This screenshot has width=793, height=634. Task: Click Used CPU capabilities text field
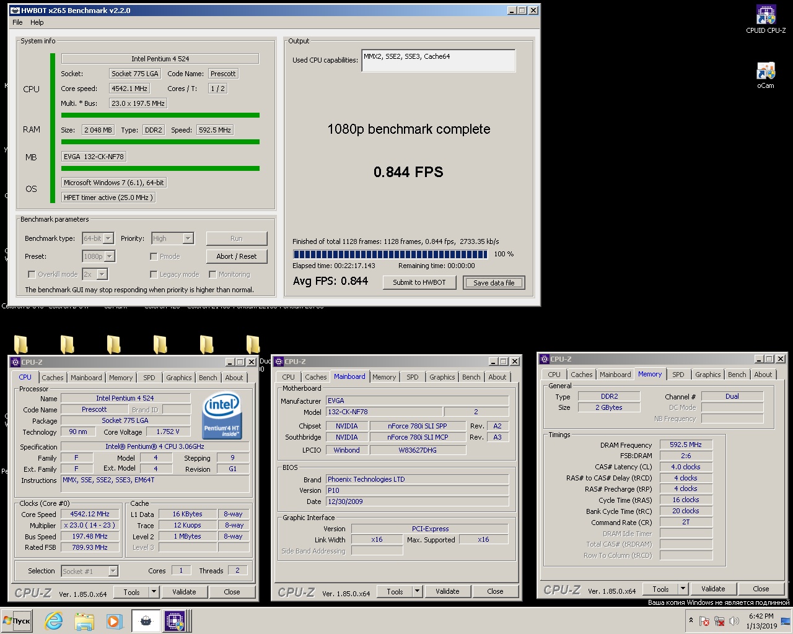coord(439,61)
